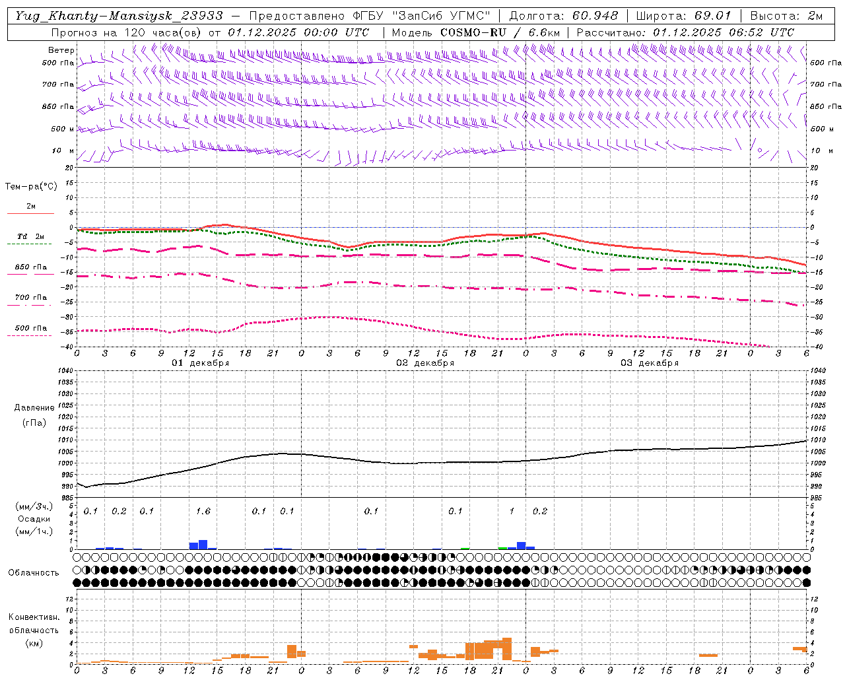Click the Ветер panel label
This screenshot has width=845, height=676.
pos(61,50)
